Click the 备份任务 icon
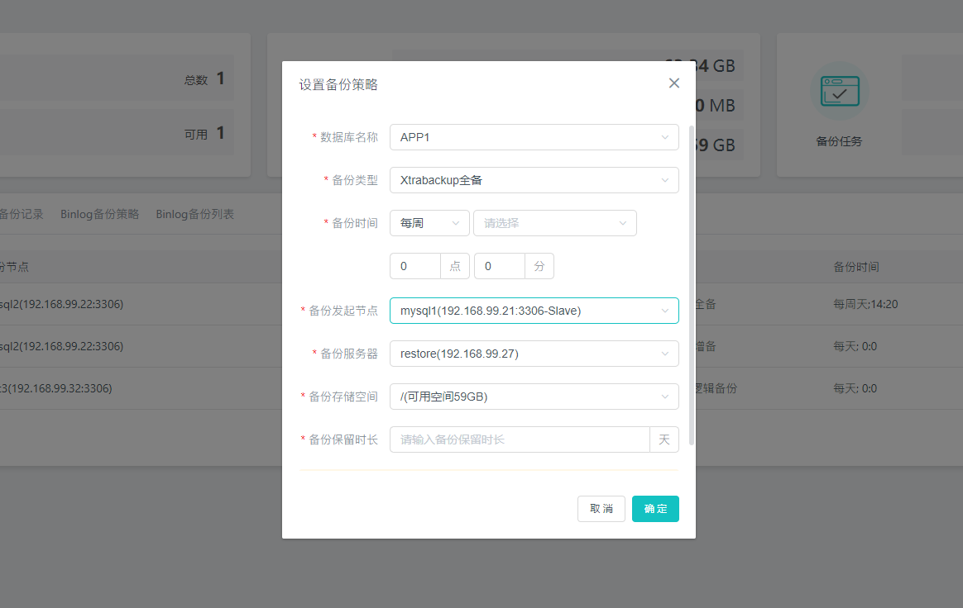Viewport: 963px width, 608px height. click(x=839, y=91)
